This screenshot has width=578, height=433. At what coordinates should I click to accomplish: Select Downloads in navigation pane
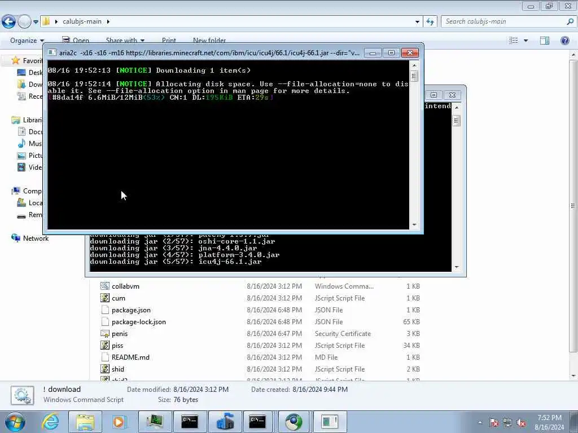pyautogui.click(x=30, y=85)
